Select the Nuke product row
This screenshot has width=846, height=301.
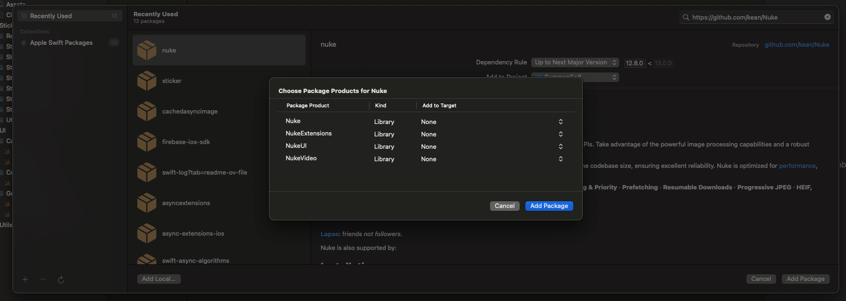pyautogui.click(x=426, y=122)
